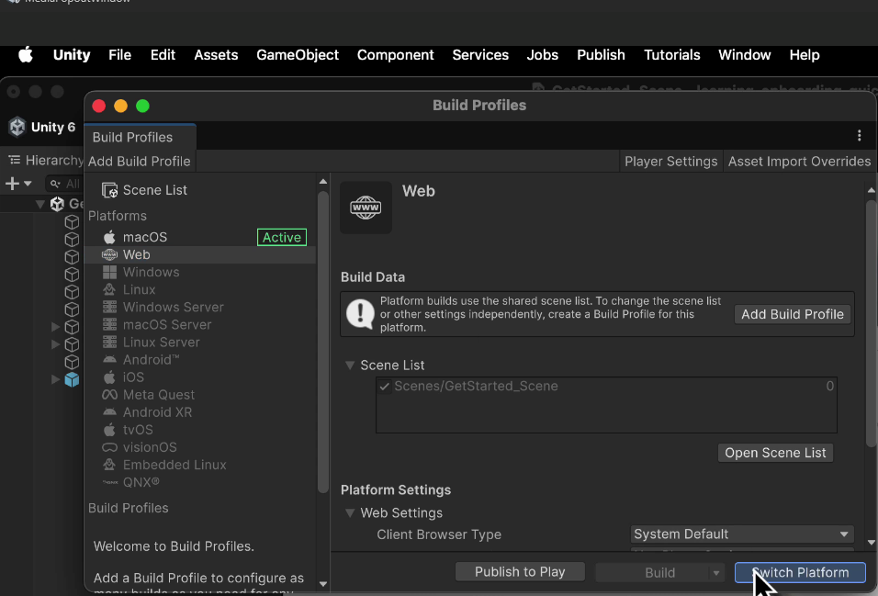Click platform list scrollbar down arrow
This screenshot has width=878, height=596.
[323, 584]
